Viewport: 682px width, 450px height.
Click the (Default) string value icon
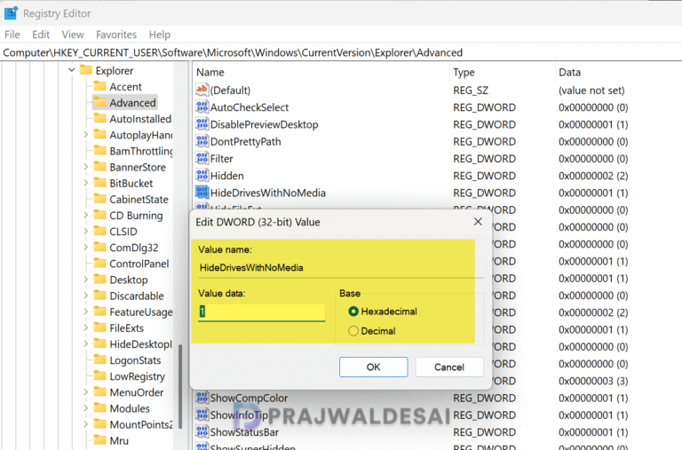(x=202, y=90)
